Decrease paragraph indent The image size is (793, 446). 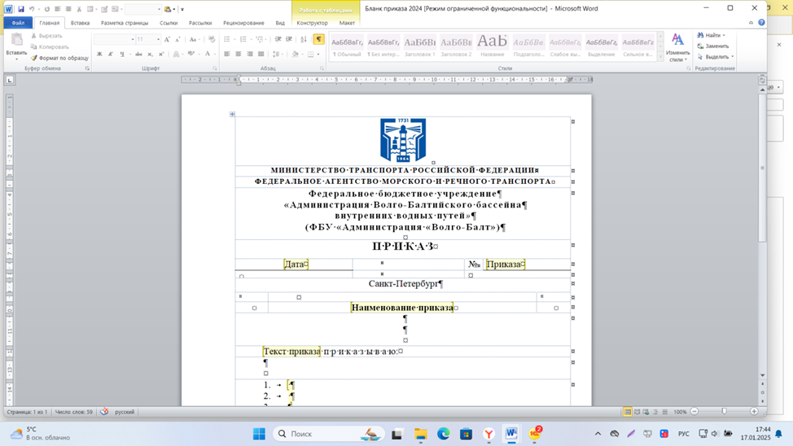tap(278, 39)
